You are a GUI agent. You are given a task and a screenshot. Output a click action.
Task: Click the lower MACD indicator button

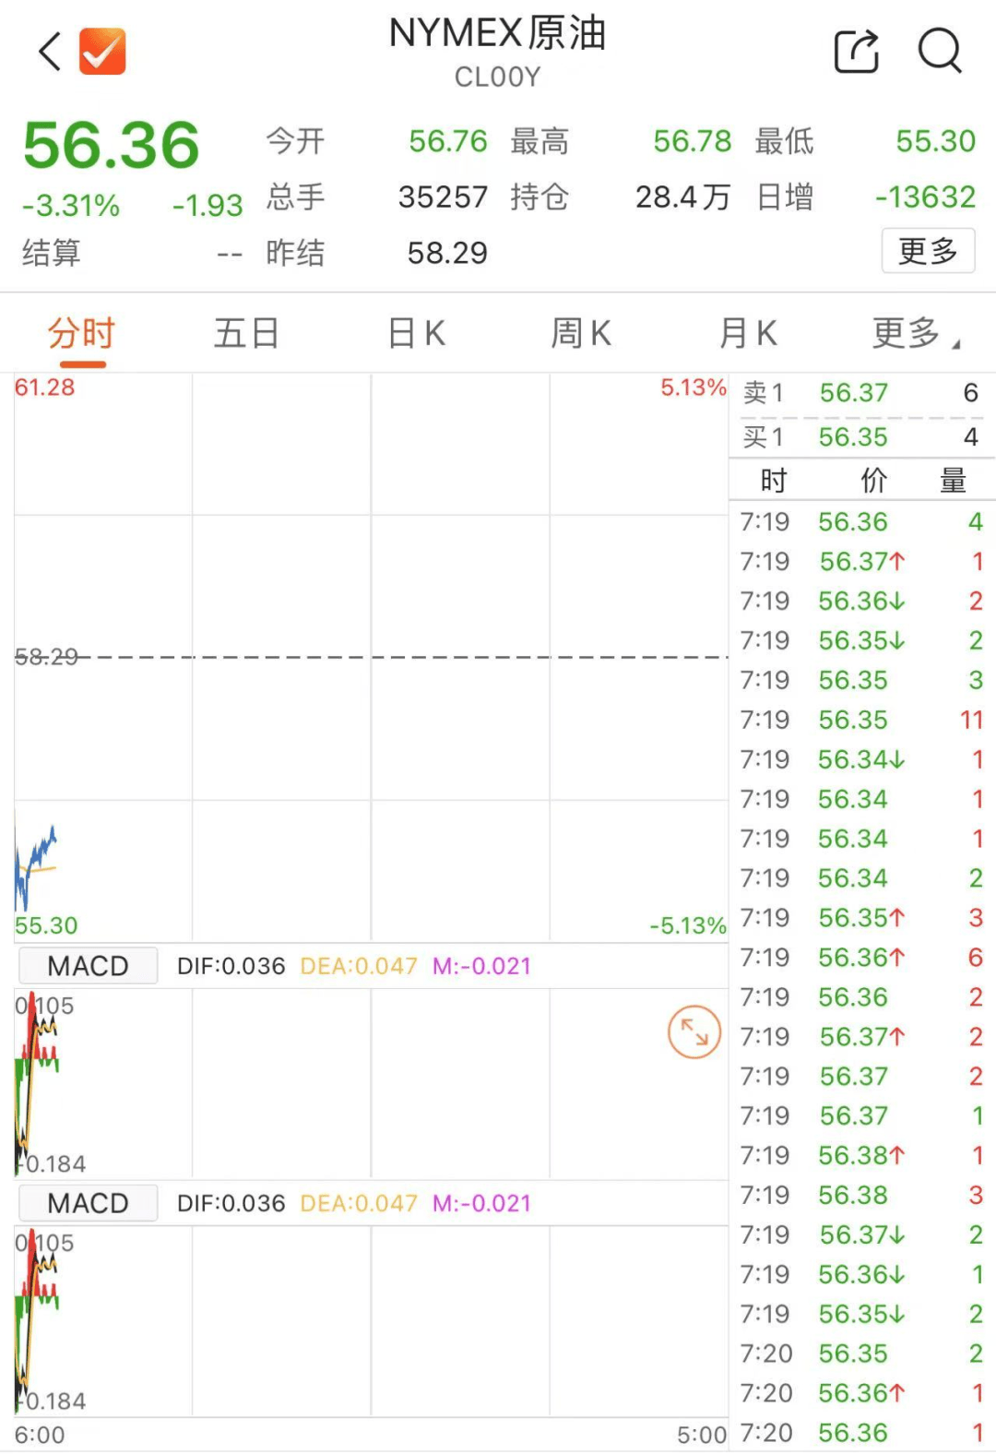tap(89, 1203)
